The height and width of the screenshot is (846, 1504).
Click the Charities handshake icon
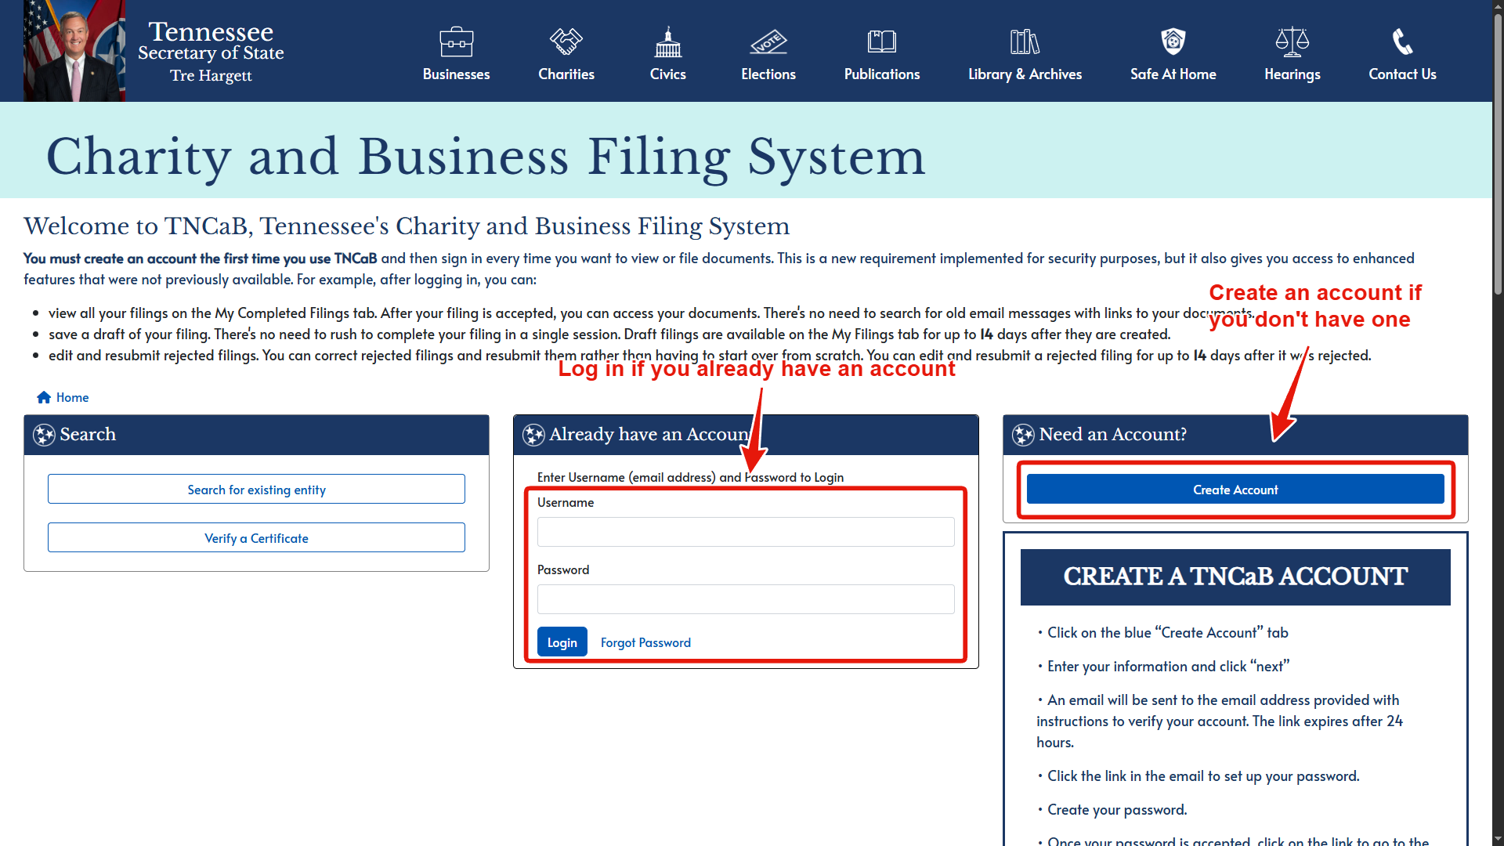(x=566, y=42)
